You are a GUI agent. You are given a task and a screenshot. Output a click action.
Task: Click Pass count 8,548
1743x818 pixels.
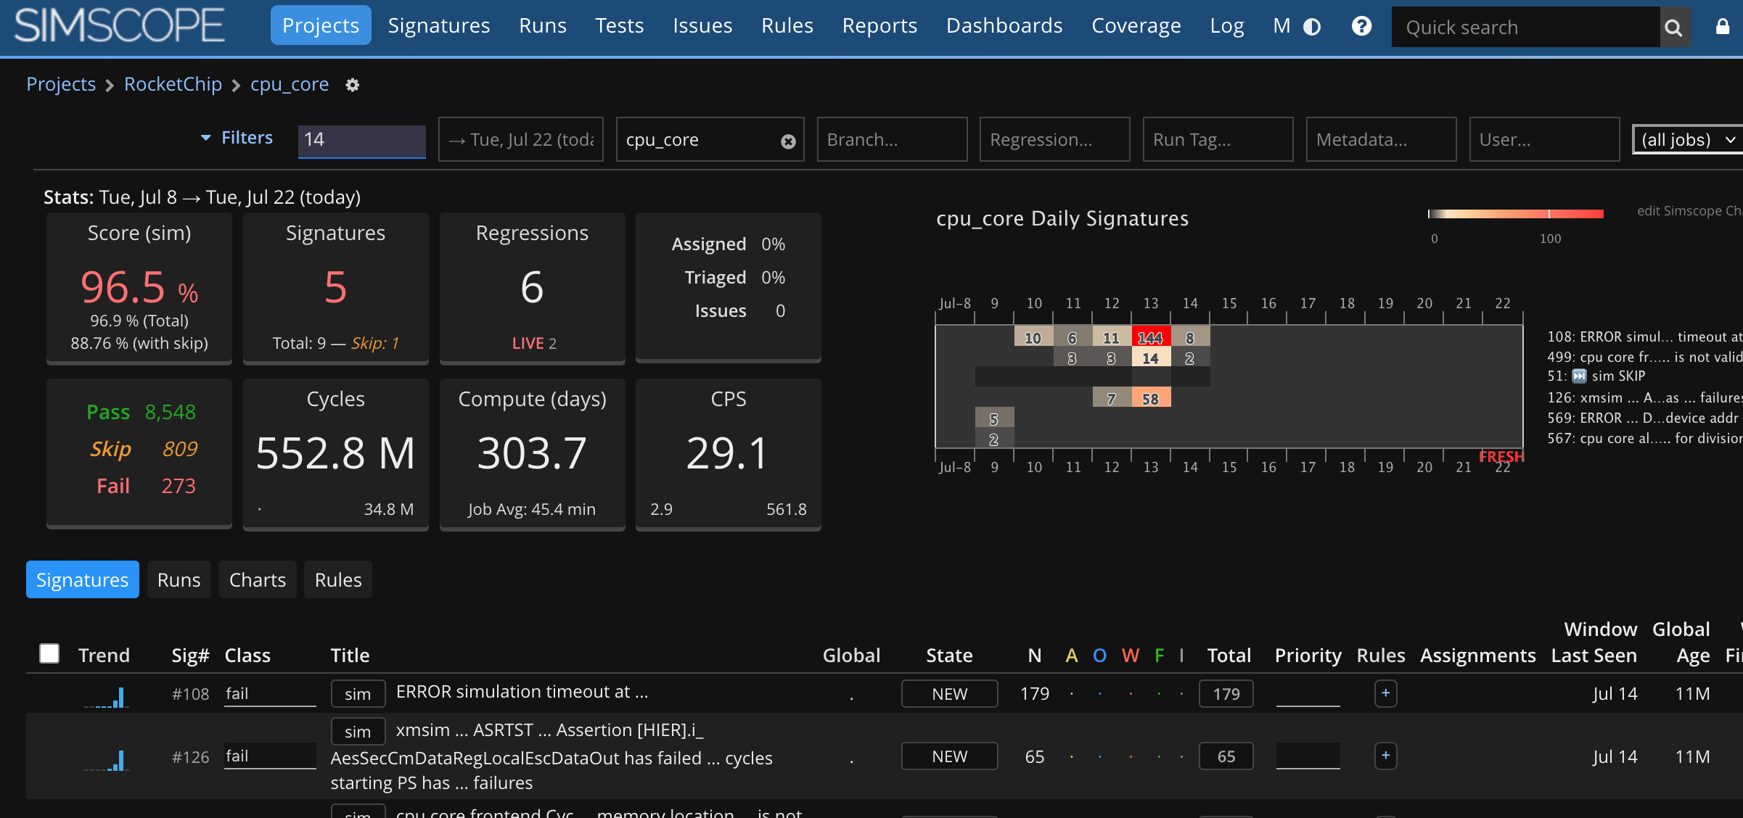point(170,412)
